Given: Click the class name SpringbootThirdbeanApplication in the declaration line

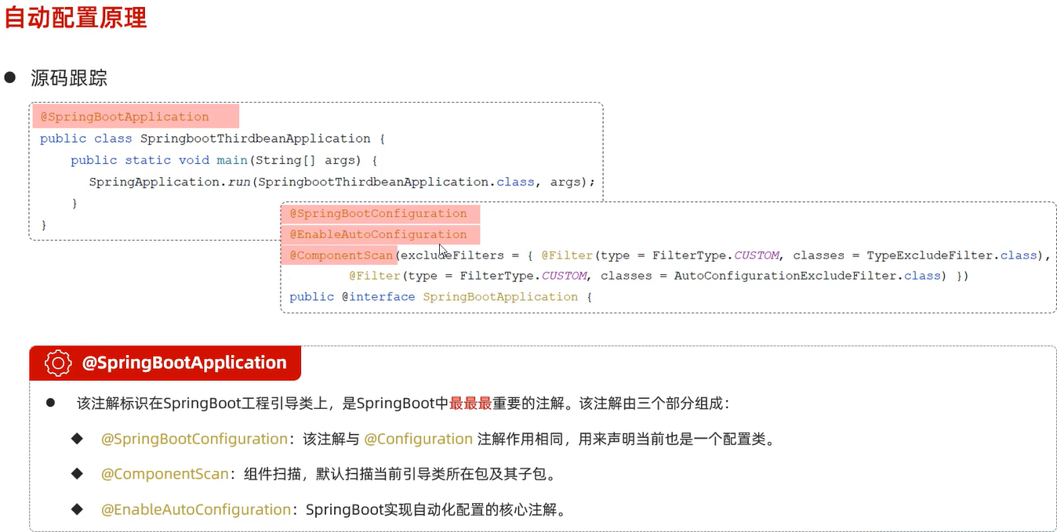Looking at the screenshot, I should [255, 139].
